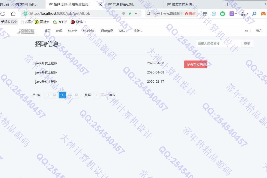The image size is (267, 178).
Task: Switch to the 计大神的空间 tab
Action: click(19, 4)
